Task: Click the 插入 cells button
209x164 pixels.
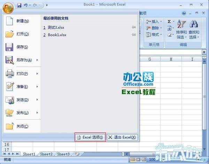Action: click(154, 21)
